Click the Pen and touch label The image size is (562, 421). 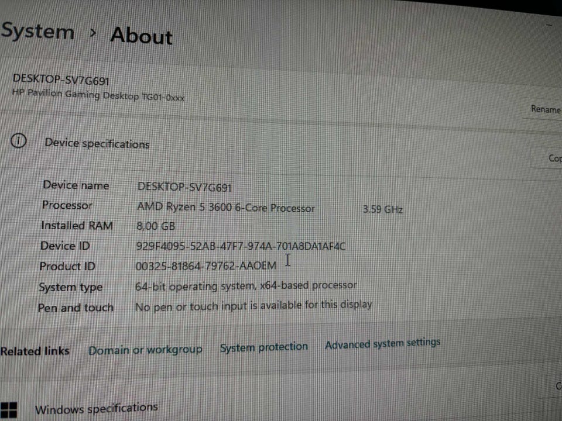click(76, 308)
